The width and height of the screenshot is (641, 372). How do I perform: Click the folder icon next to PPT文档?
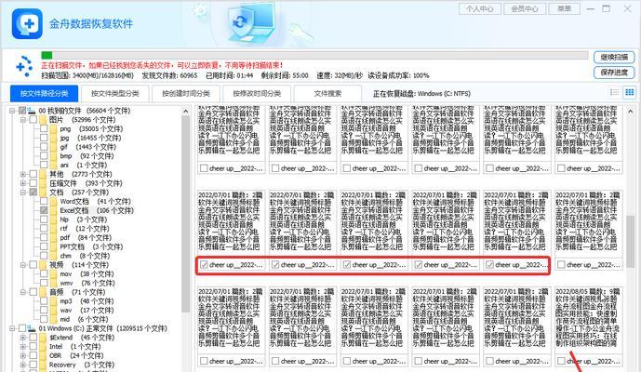(x=54, y=246)
